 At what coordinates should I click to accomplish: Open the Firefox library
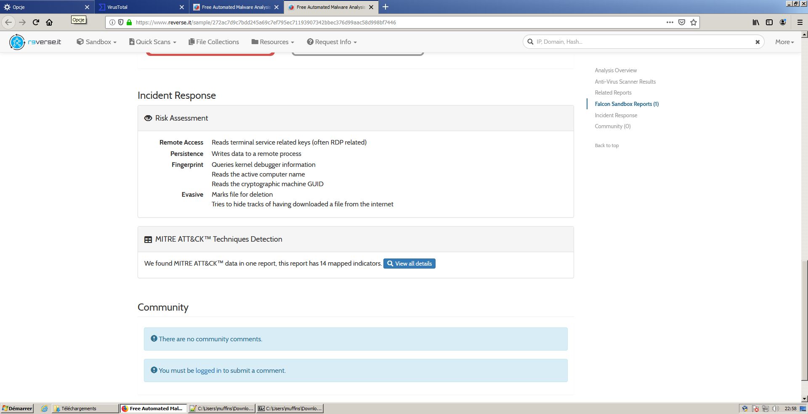[x=756, y=22]
